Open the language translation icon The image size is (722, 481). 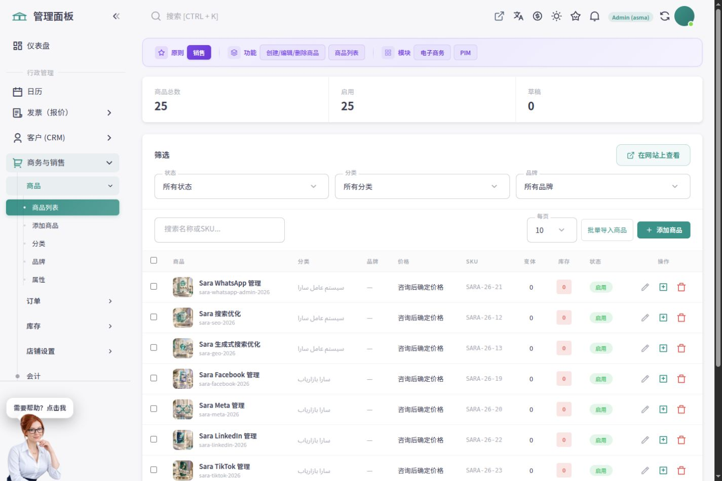click(518, 16)
